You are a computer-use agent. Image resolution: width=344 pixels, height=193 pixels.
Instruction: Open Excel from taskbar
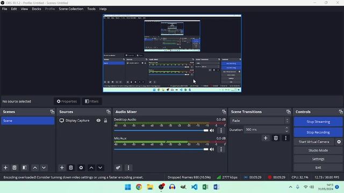[x=205, y=187]
